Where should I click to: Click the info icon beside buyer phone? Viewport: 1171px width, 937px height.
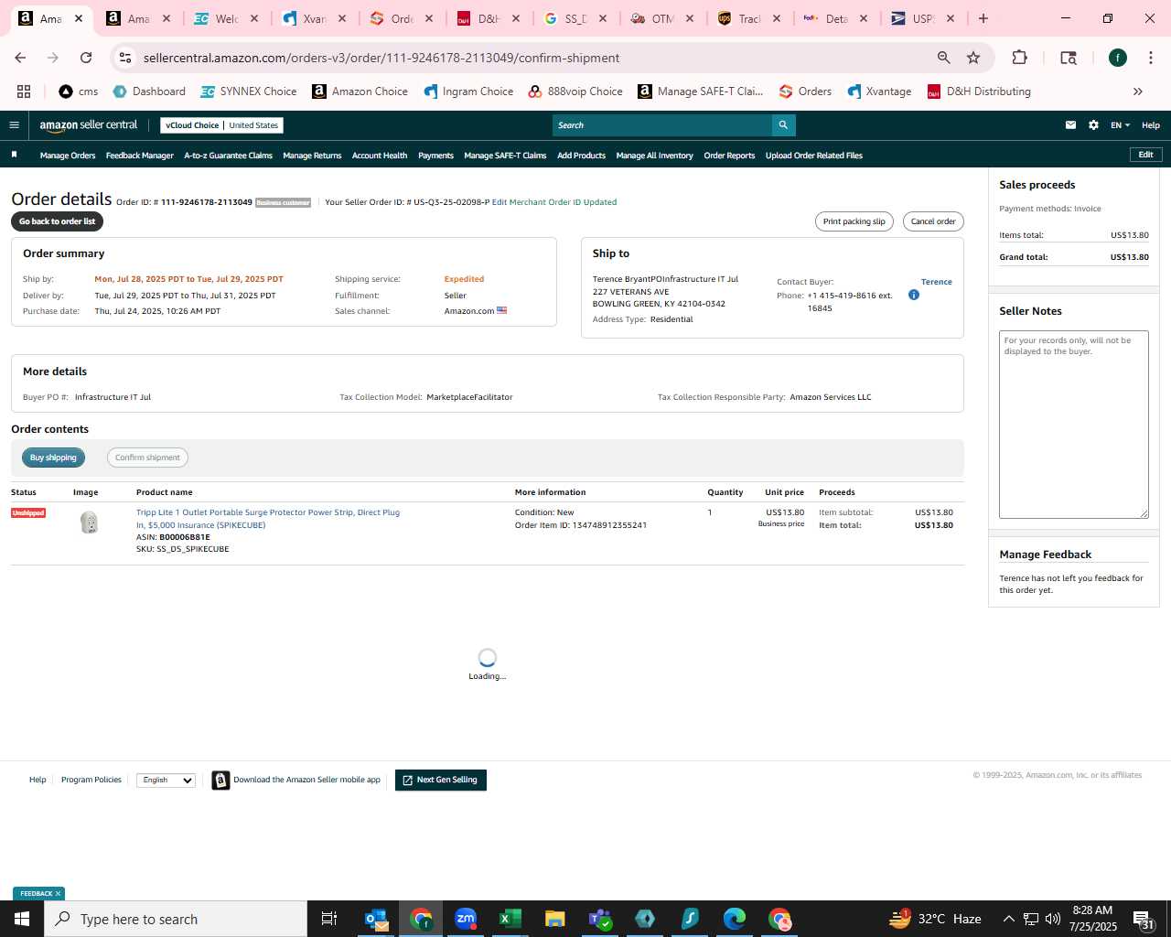(913, 295)
